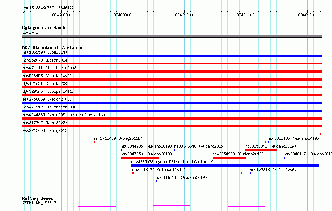This screenshot has height=211, width=332.
Task: Click the nsv952070 thin red line
Action: pos(172,63)
